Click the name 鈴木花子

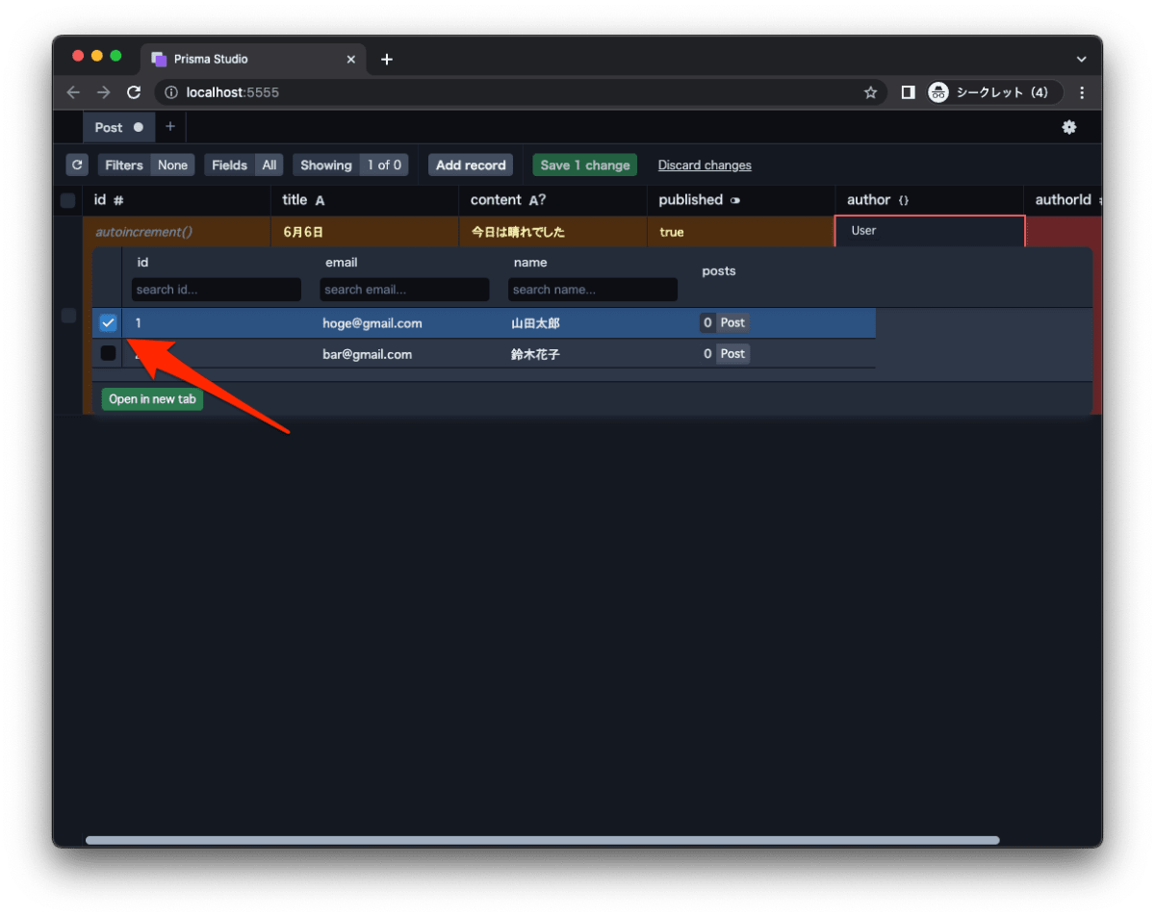point(535,354)
